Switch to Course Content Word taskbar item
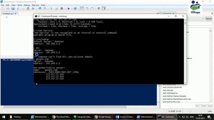The height and width of the screenshot is (120, 214). [125, 117]
